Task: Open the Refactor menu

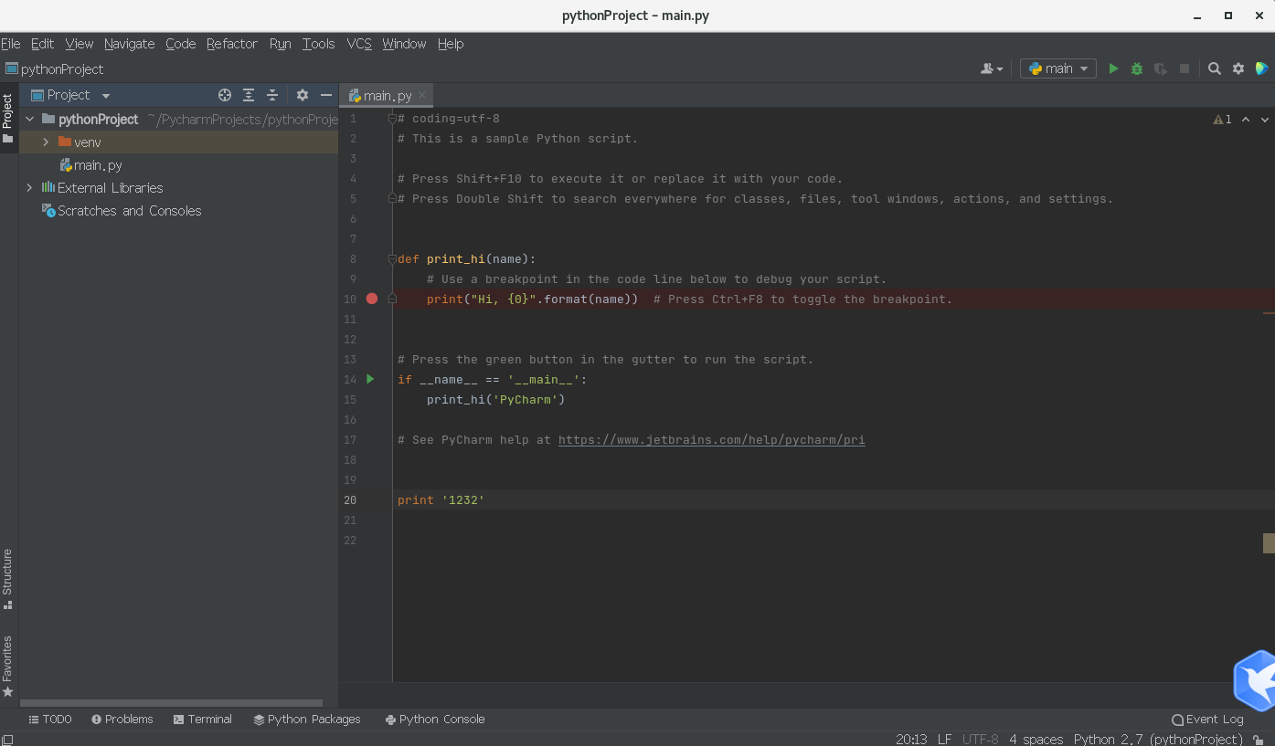Action: (x=232, y=44)
